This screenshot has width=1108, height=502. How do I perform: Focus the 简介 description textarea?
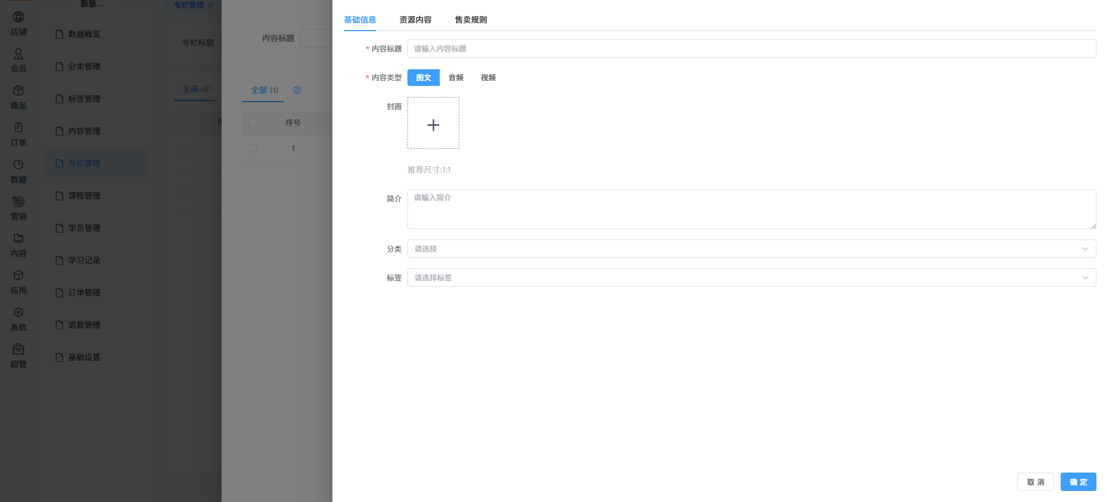coord(751,209)
